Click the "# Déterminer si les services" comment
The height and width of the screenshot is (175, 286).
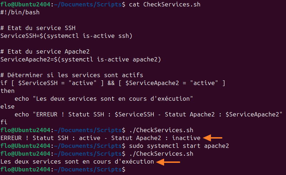point(71,75)
